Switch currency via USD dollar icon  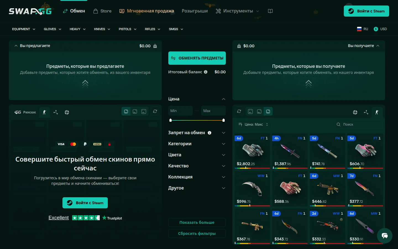click(376, 29)
